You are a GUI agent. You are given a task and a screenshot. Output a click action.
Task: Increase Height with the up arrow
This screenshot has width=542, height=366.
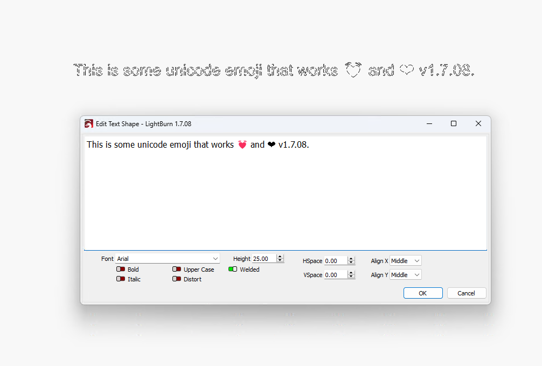coord(280,257)
